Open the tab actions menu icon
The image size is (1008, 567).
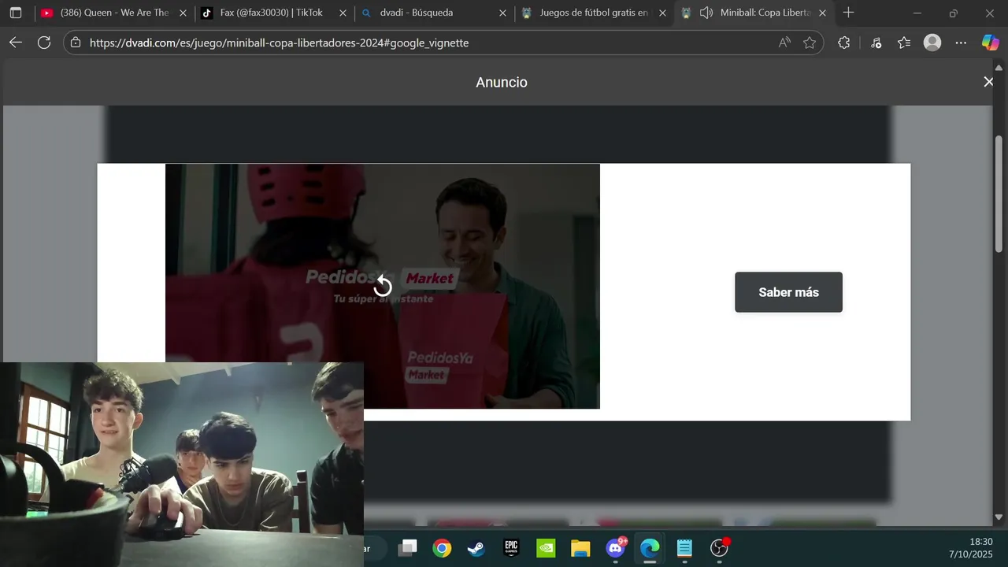[16, 13]
